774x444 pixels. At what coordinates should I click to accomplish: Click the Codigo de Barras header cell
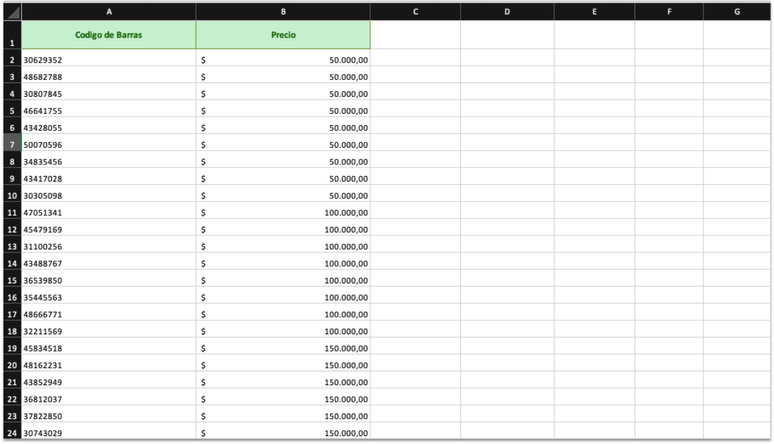coord(109,35)
